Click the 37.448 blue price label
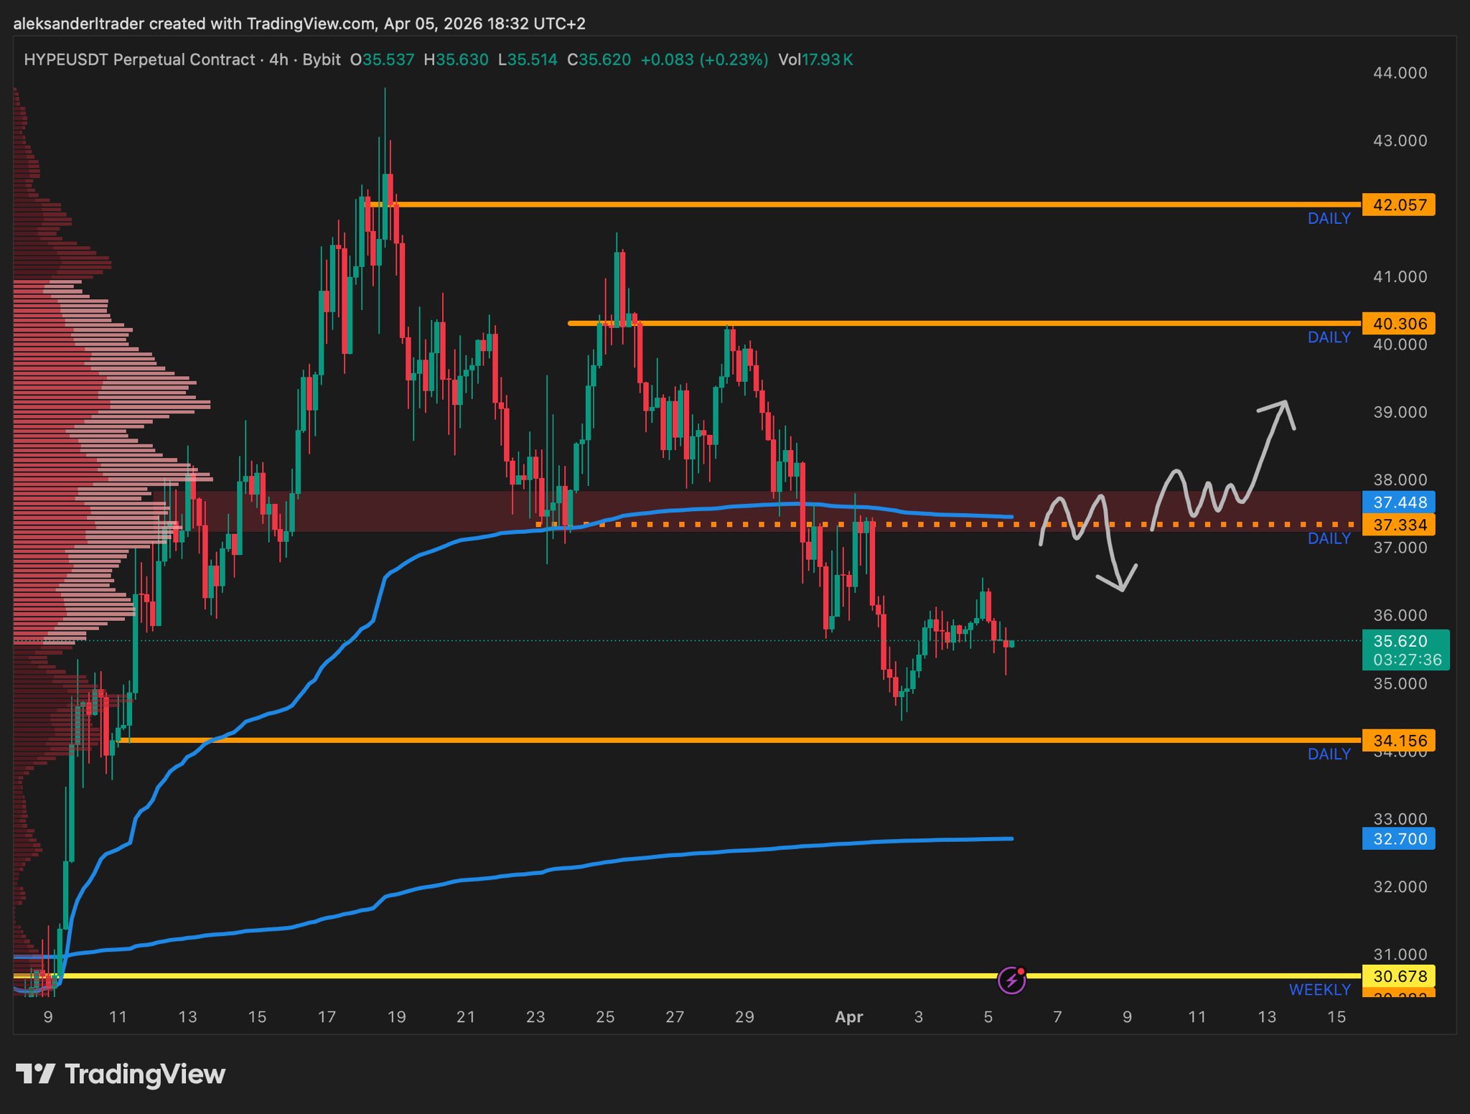Image resolution: width=1470 pixels, height=1114 pixels. coord(1398,502)
